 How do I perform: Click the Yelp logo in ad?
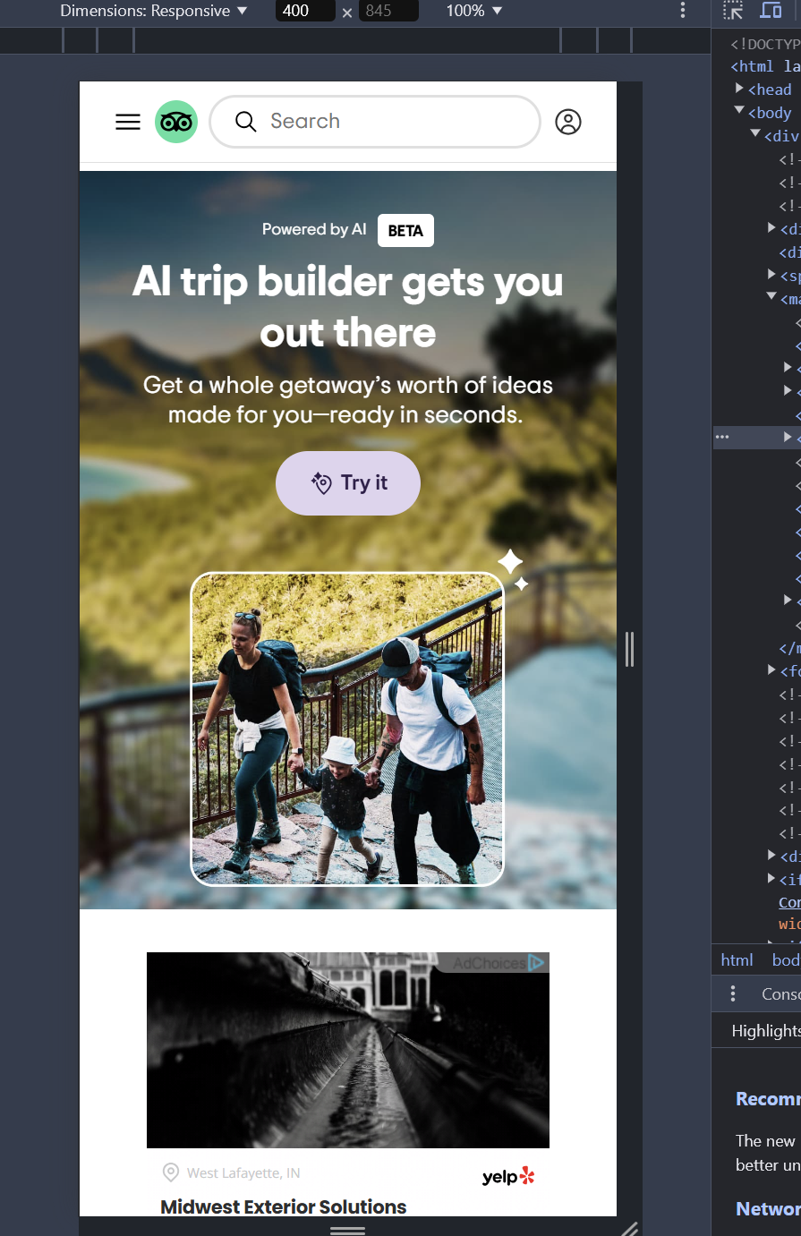pos(507,1176)
